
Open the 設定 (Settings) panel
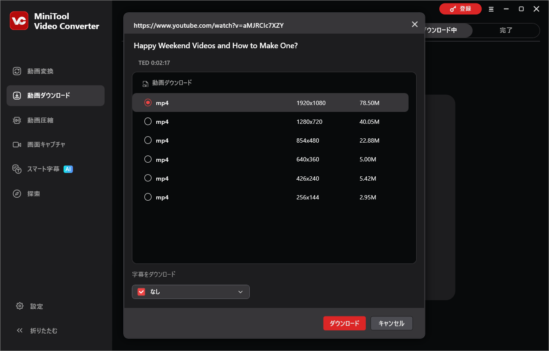pos(30,306)
